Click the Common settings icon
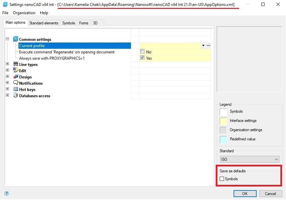This screenshot has width=286, height=200. (x=16, y=39)
